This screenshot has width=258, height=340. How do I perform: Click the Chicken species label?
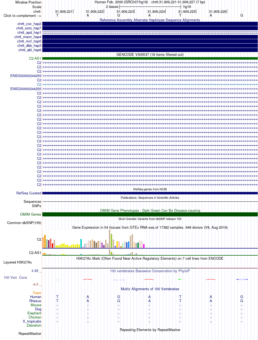(35, 317)
